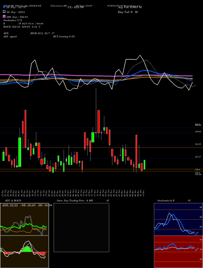Click the 349.62 price level label
203x268 pixels.
click(x=198, y=132)
